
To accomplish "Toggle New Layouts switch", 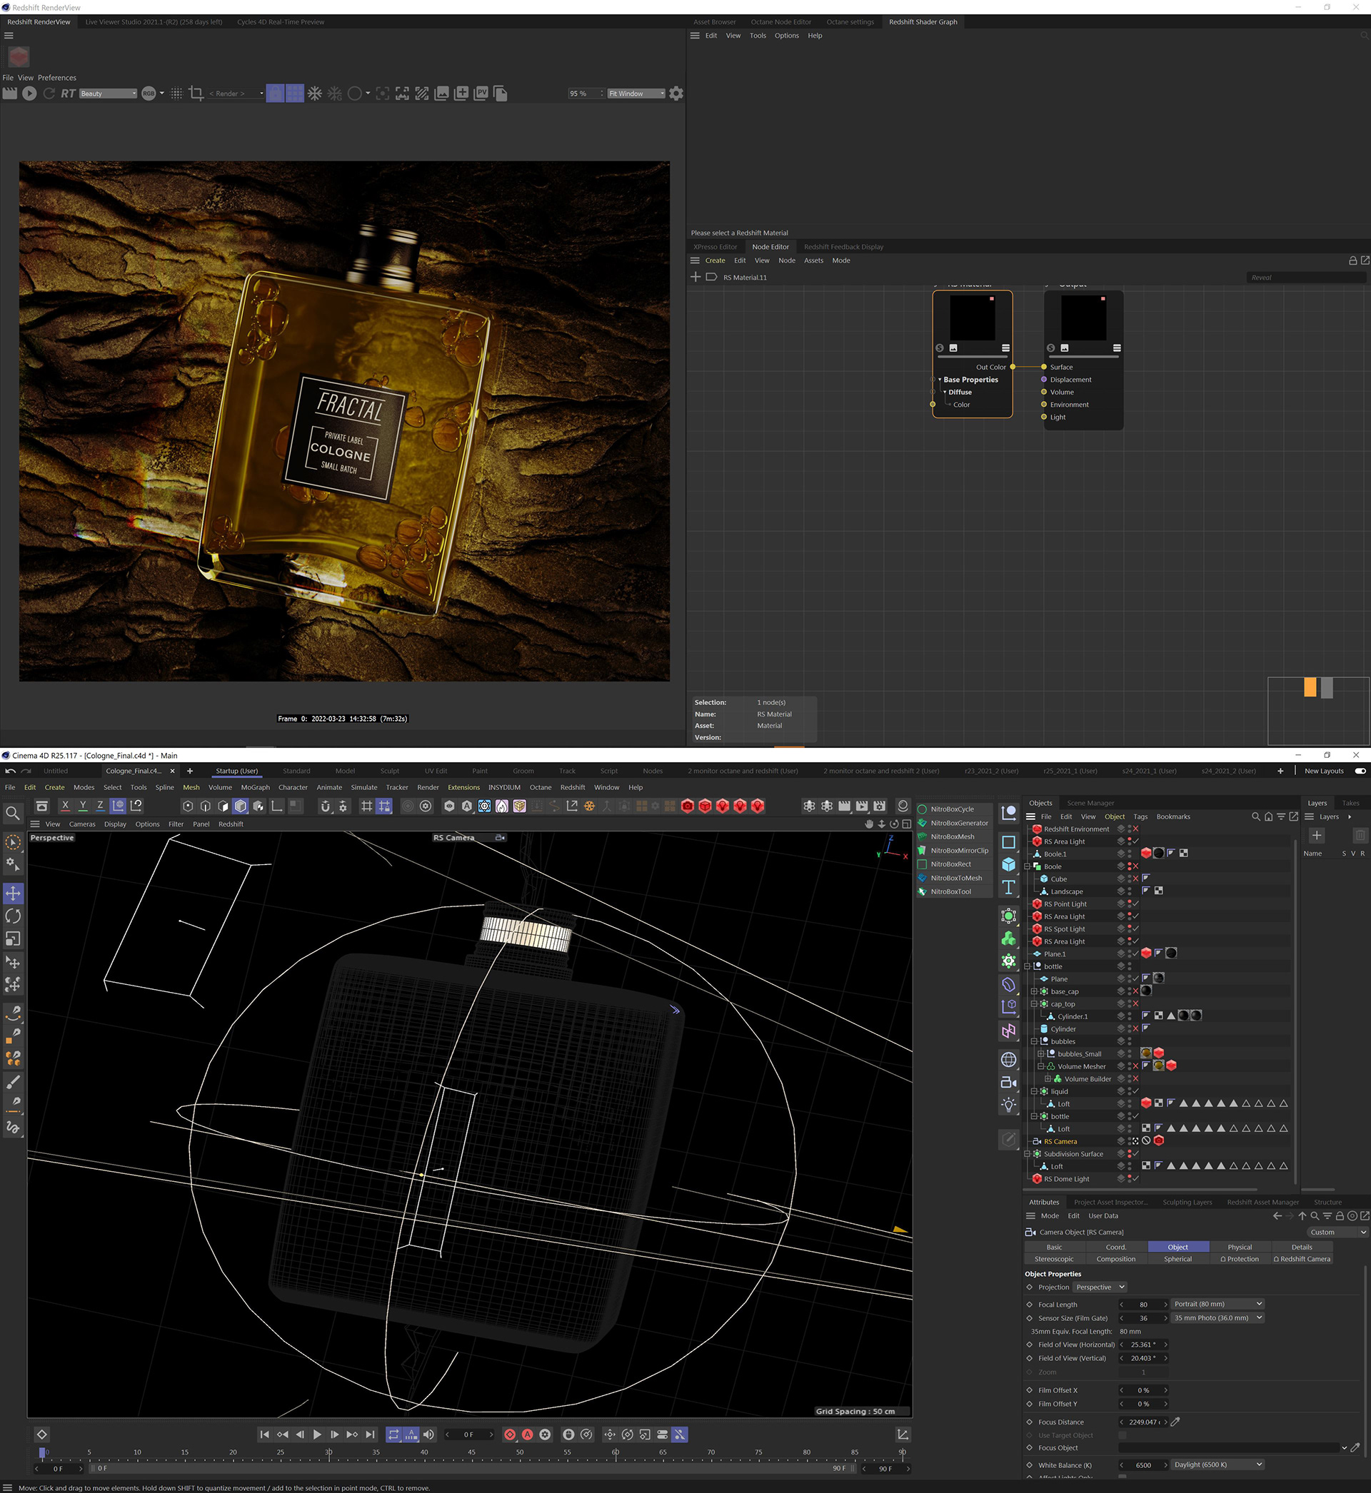I will [x=1360, y=771].
